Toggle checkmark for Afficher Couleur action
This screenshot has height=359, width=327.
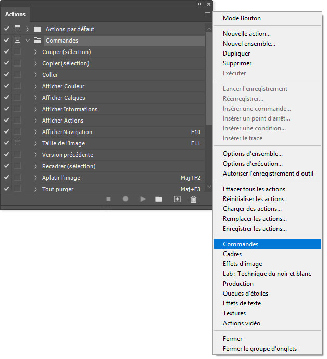click(x=6, y=86)
